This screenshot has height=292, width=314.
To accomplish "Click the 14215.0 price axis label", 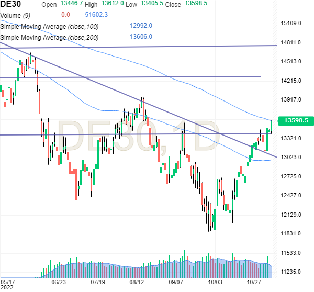I will (293, 81).
